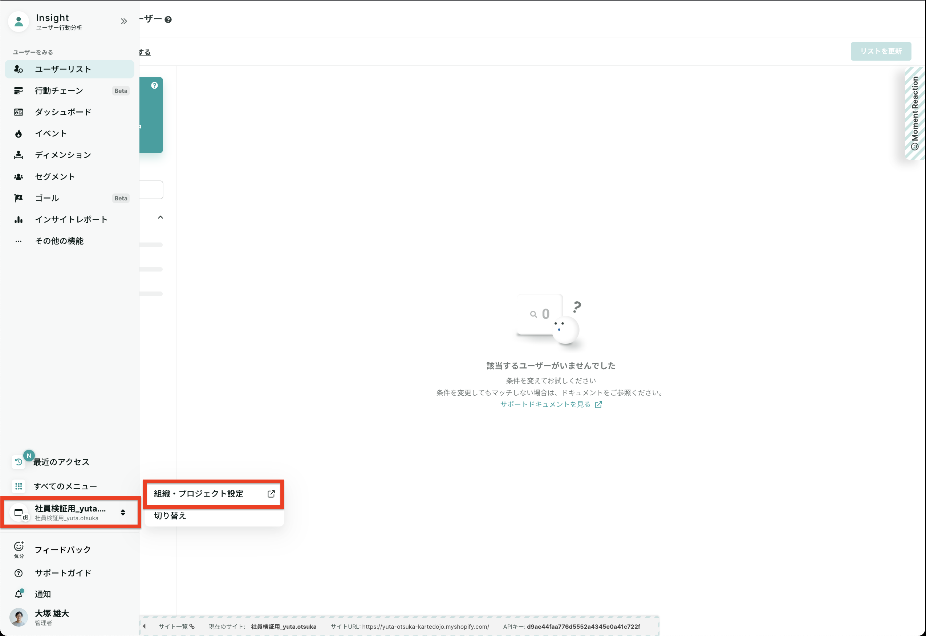Click the 通知 bell icon
The width and height of the screenshot is (926, 636).
coord(18,594)
